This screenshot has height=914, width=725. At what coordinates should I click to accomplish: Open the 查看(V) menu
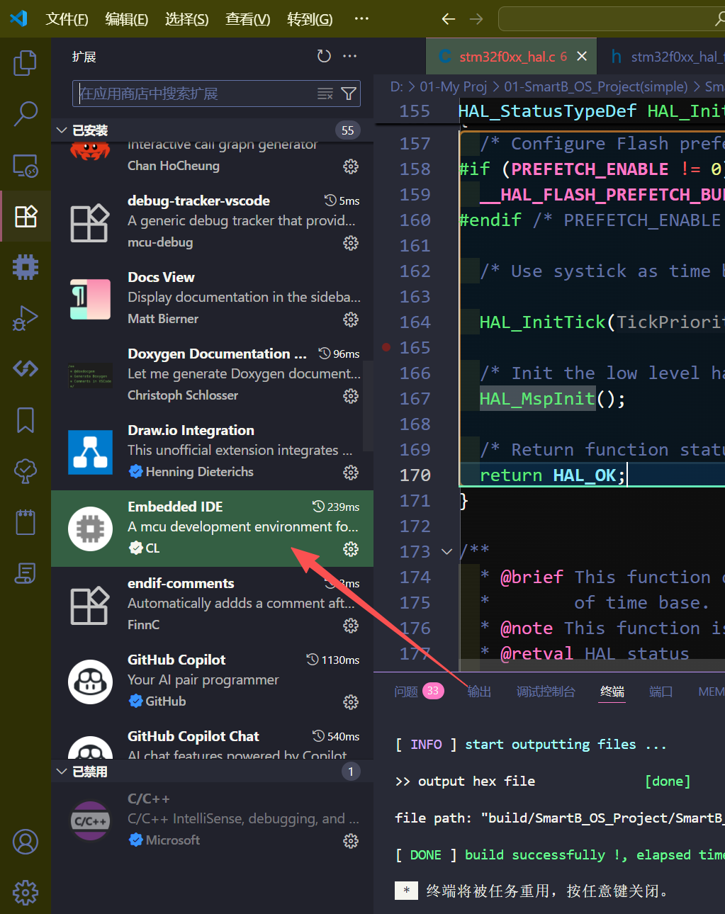[248, 19]
